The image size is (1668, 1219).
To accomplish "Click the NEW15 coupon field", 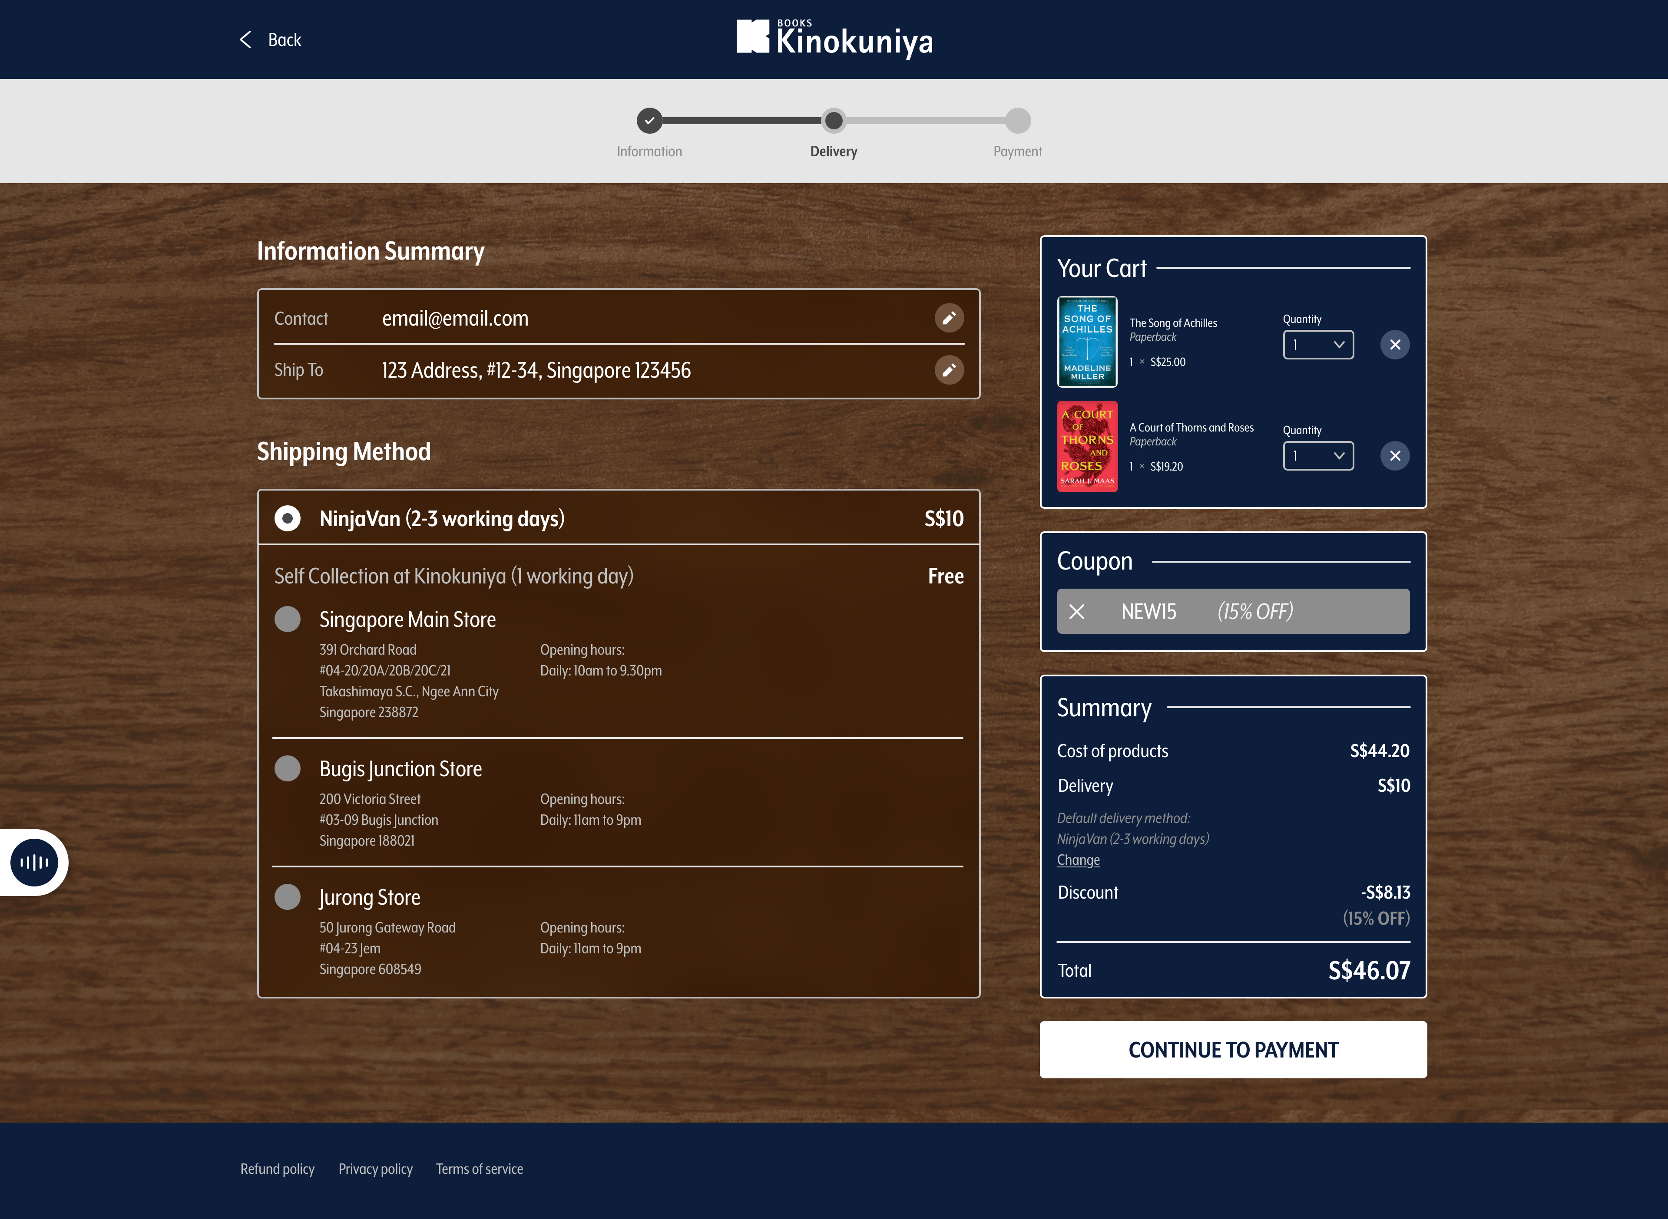I will click(1232, 611).
